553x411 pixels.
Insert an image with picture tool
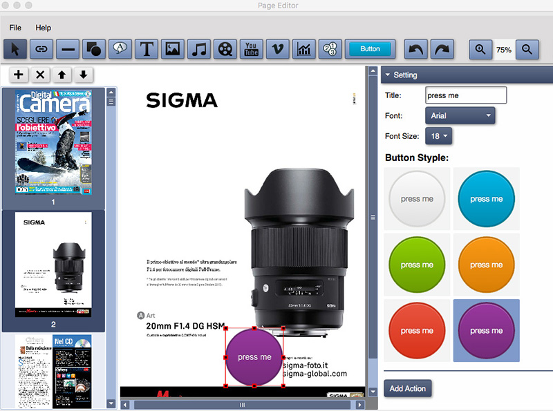[x=172, y=49]
